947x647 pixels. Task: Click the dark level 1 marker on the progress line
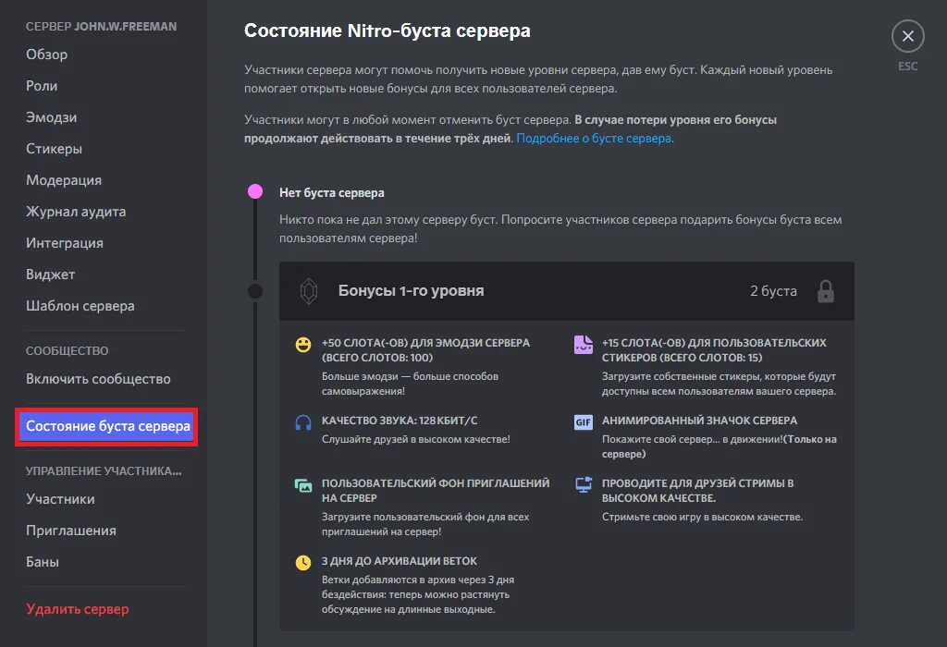click(x=255, y=291)
